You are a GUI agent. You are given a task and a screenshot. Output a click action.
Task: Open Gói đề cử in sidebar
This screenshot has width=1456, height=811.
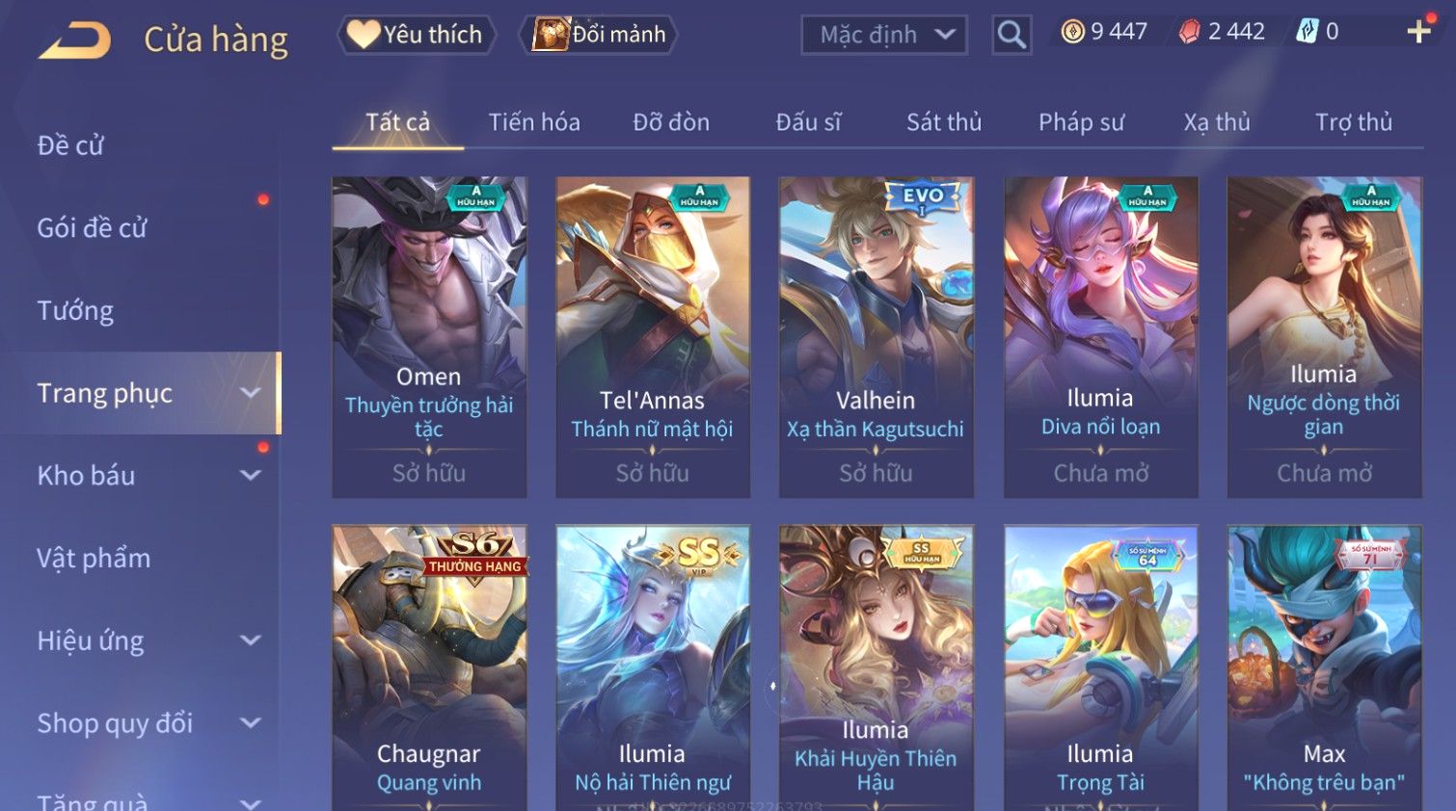tap(92, 228)
